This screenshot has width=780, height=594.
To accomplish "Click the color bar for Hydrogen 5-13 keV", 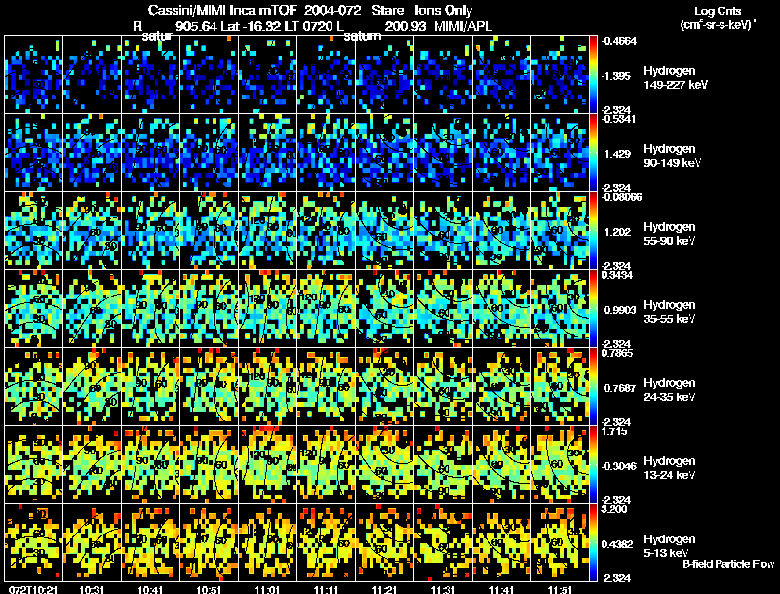I will pyautogui.click(x=593, y=542).
